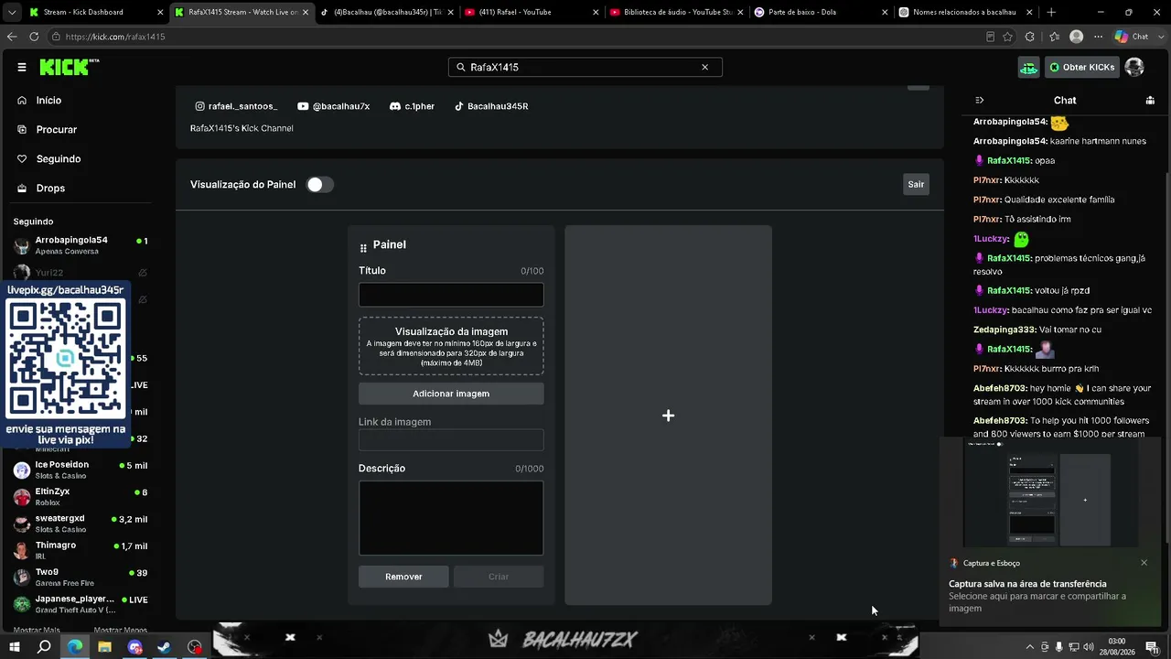The width and height of the screenshot is (1171, 659).
Task: Click the Link da imagem field
Action: (x=451, y=440)
